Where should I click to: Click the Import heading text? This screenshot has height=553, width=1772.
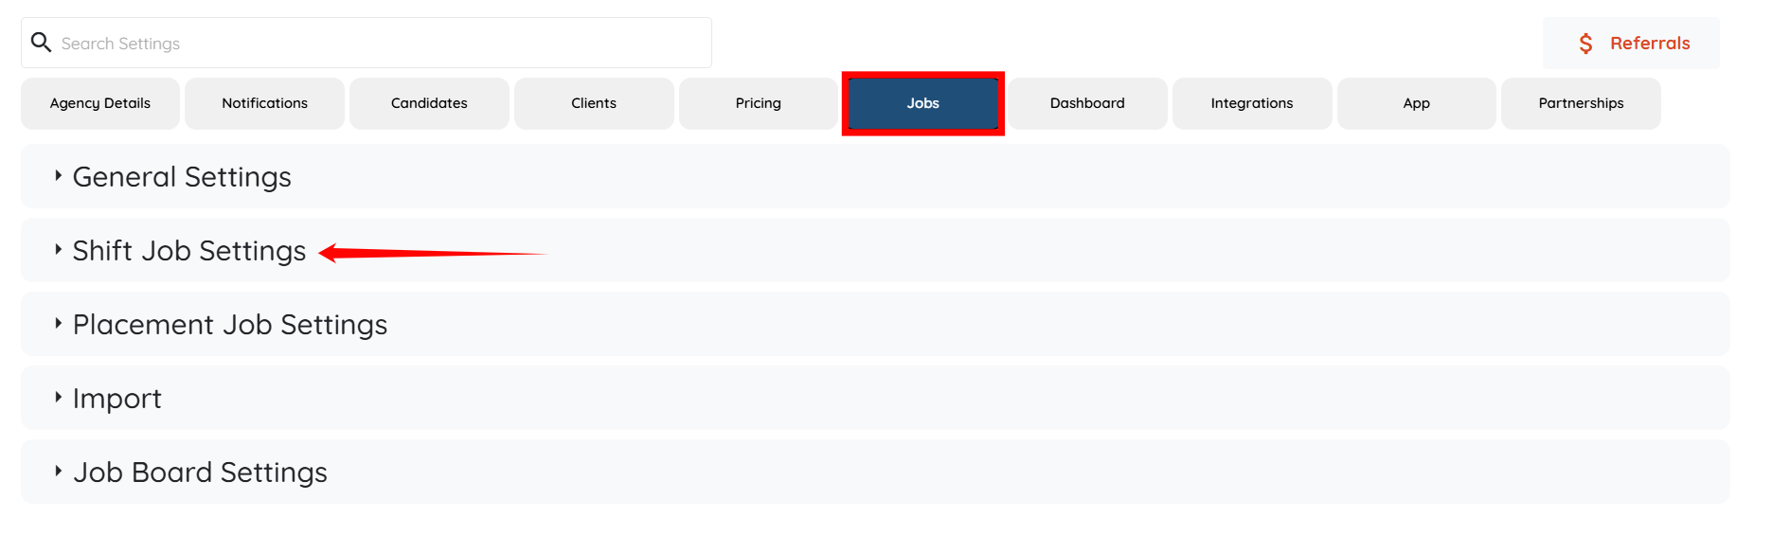coord(117,399)
